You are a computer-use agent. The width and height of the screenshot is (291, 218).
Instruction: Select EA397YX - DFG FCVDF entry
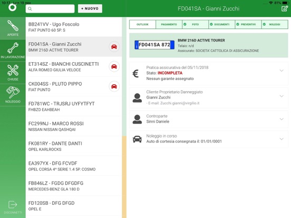point(74,166)
